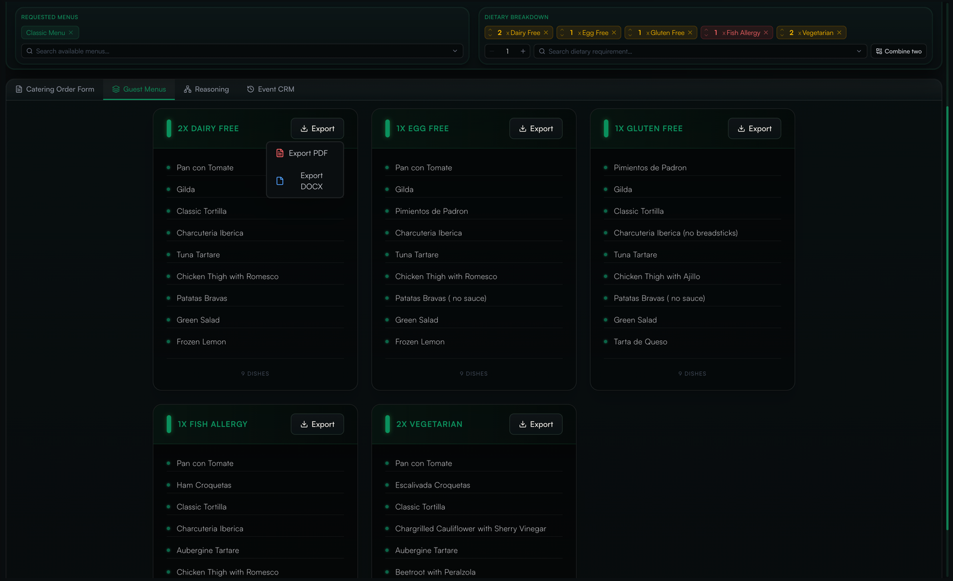
Task: Click the Chicken Thigh with Ajillo dish
Action: (x=657, y=276)
